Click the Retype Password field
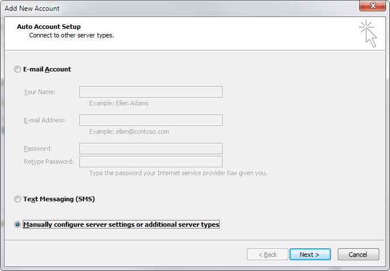390x271 pixels. [x=150, y=162]
